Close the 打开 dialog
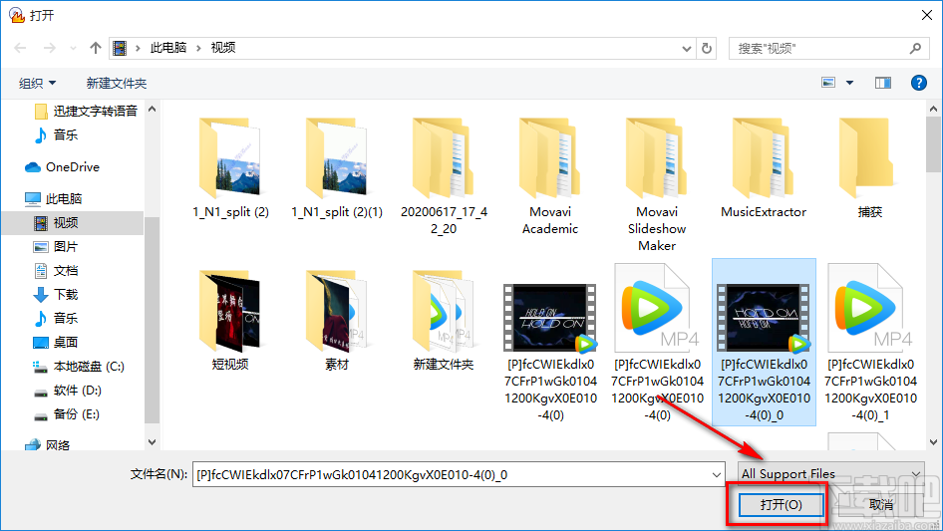The image size is (943, 531). tap(927, 15)
